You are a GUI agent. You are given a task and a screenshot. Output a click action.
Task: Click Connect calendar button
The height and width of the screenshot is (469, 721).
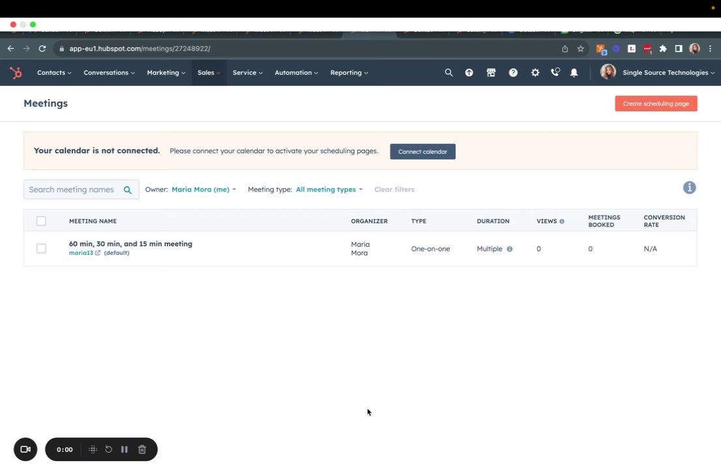click(422, 152)
